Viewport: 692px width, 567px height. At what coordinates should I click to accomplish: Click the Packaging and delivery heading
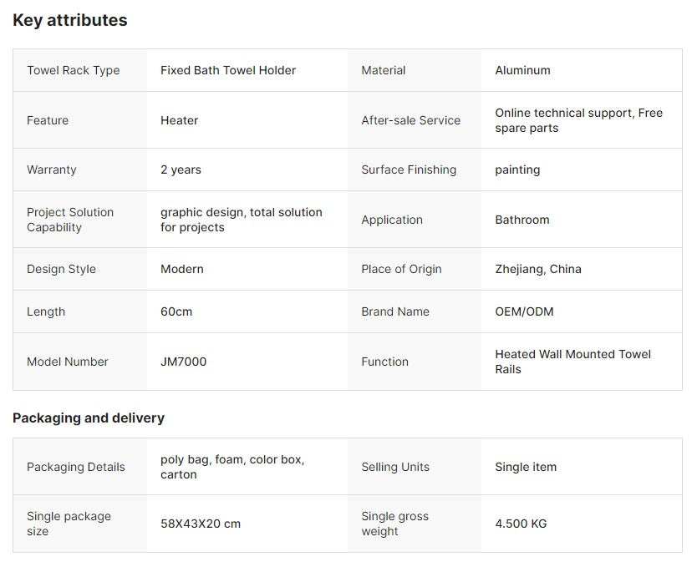(x=89, y=418)
